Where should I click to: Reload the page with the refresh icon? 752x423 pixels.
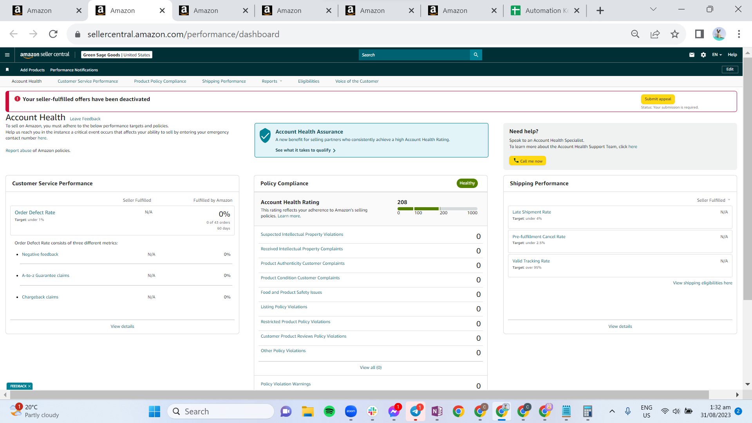(53, 34)
